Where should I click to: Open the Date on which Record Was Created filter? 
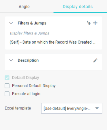pos(52,42)
